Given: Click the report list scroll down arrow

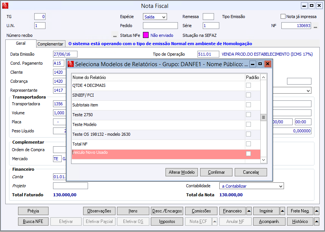Looking at the screenshot, I should (x=263, y=160).
